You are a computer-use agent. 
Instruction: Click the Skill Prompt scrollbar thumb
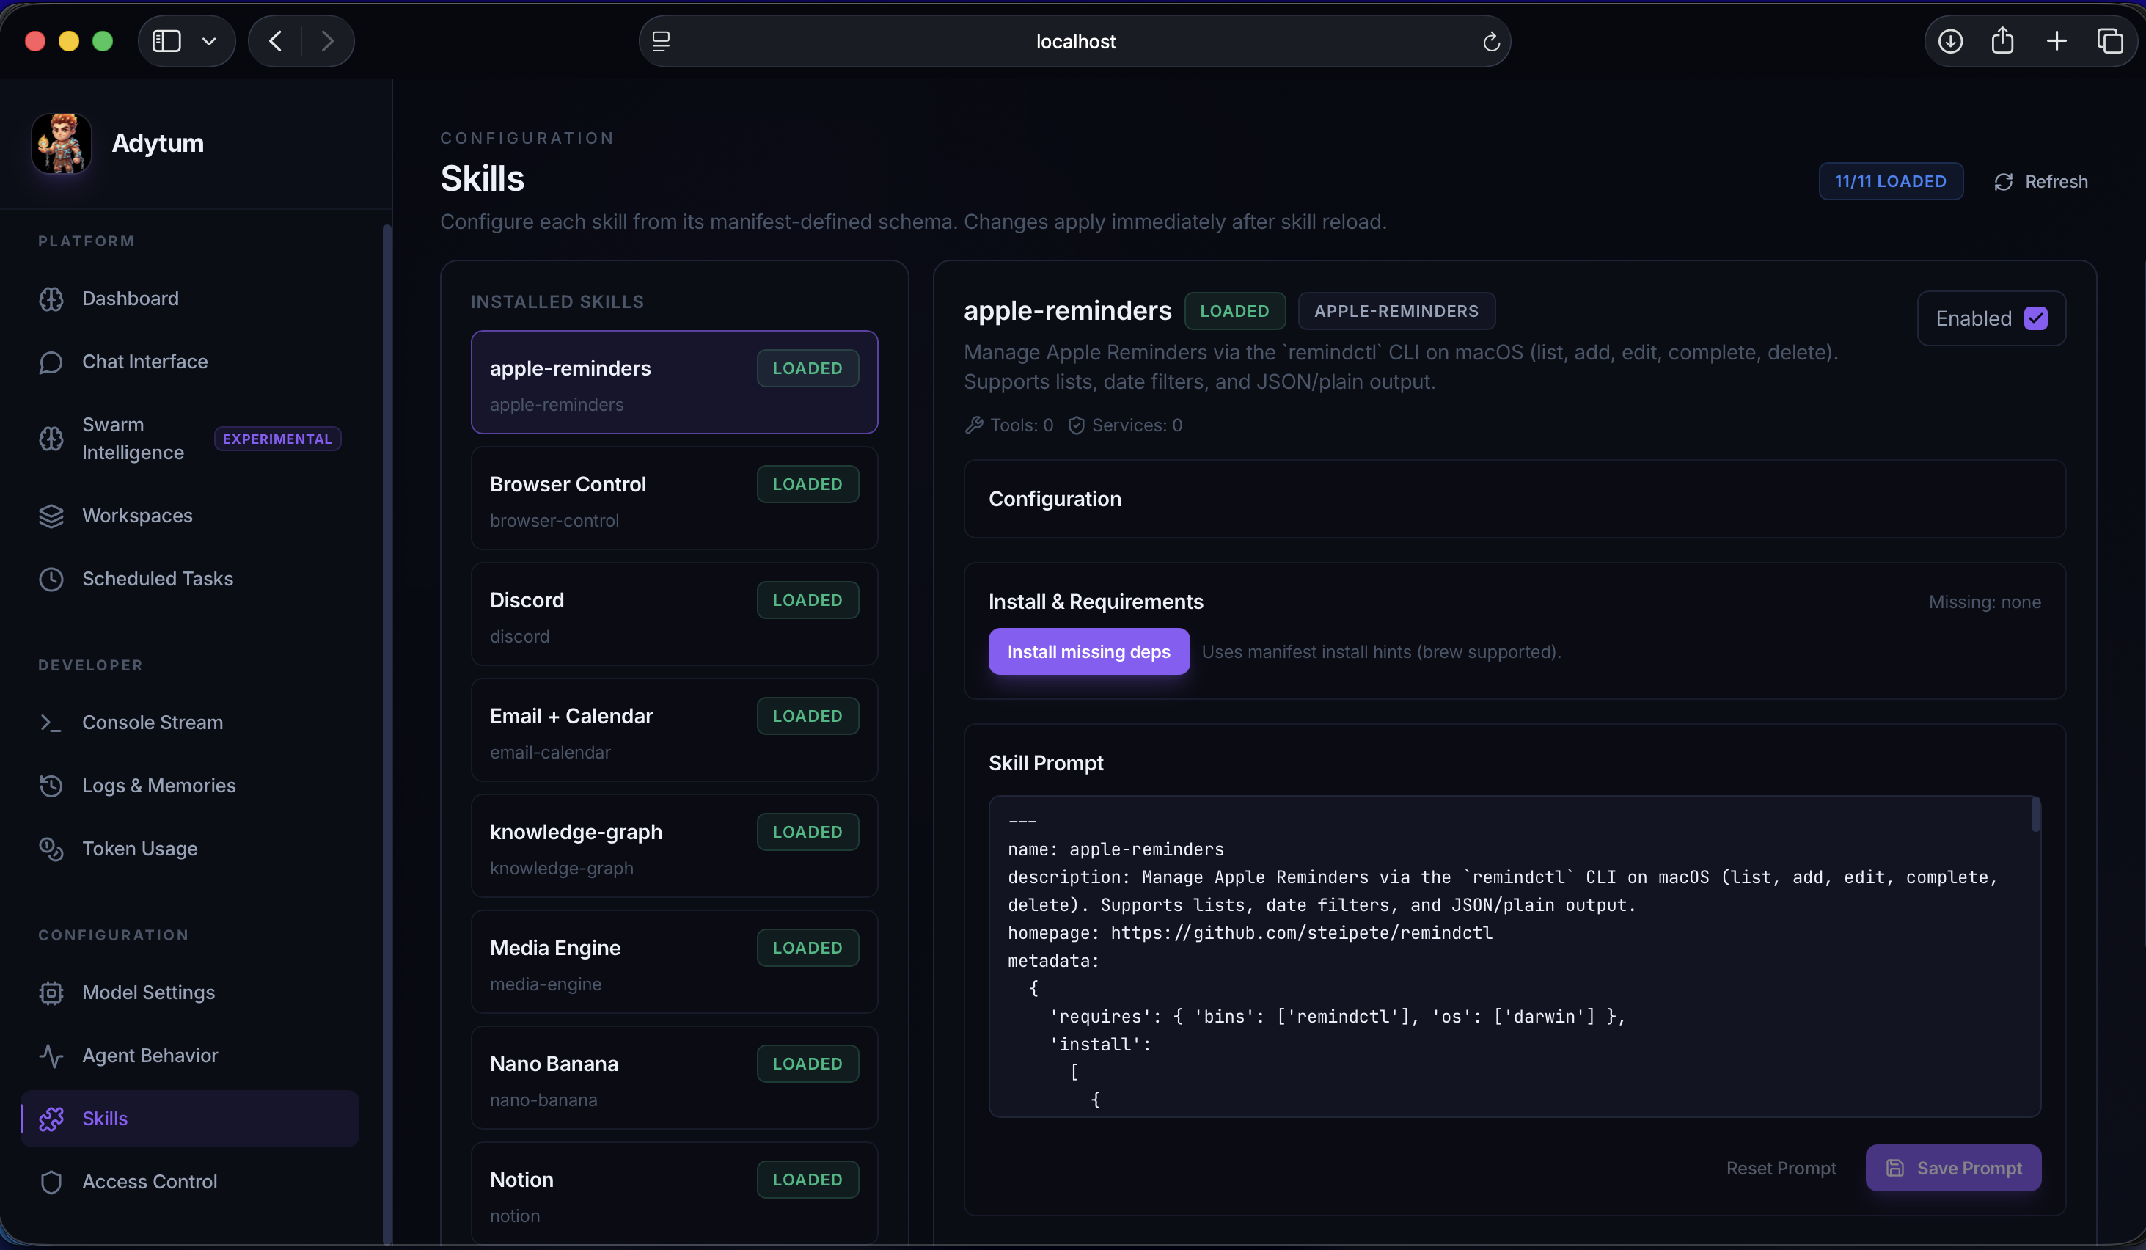coord(2035,815)
